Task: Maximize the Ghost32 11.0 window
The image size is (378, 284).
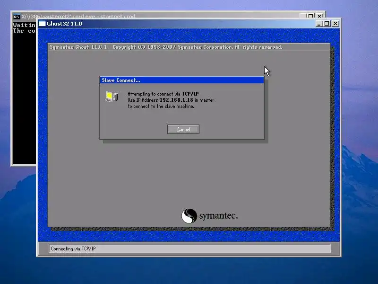Action: click(x=326, y=24)
